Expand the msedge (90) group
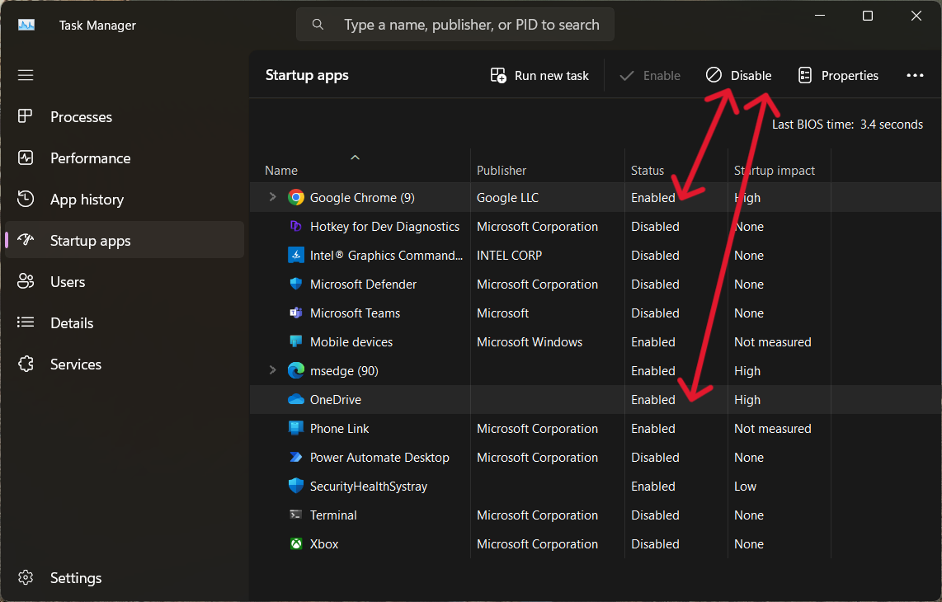 coord(273,371)
